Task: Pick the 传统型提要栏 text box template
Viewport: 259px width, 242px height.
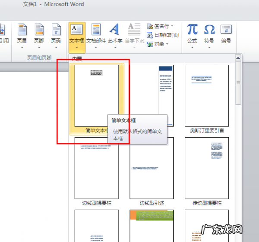Action: (207, 168)
